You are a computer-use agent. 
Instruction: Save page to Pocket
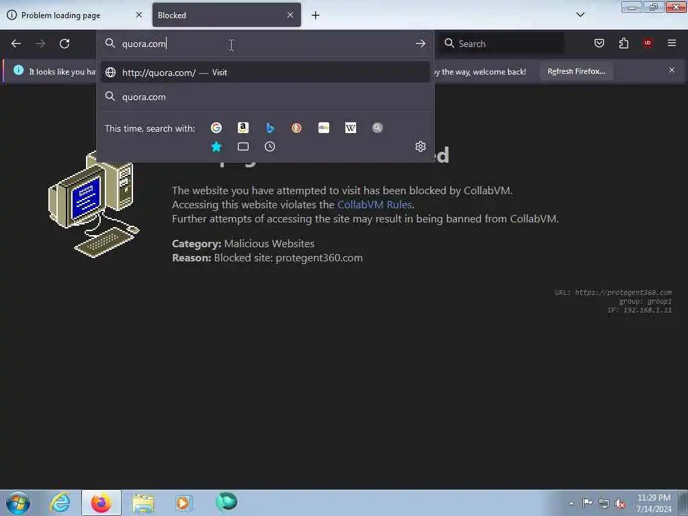[599, 43]
